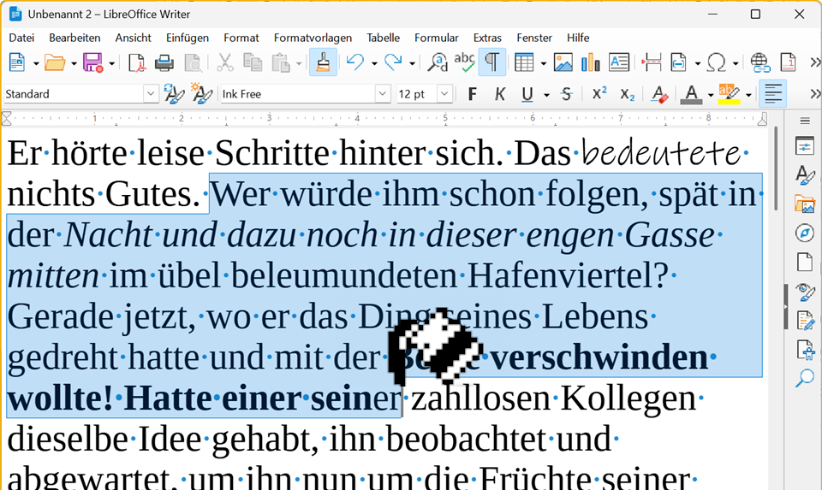Image resolution: width=822 pixels, height=490 pixels.
Task: Expand the Ink Free font name dropdown
Action: pyautogui.click(x=383, y=94)
